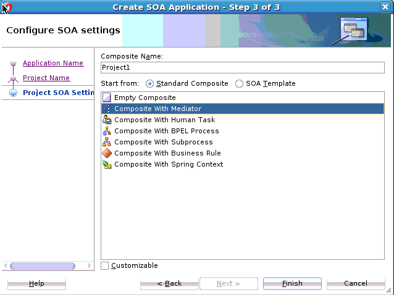
Task: Select the Empty Composite icon
Action: pos(107,98)
